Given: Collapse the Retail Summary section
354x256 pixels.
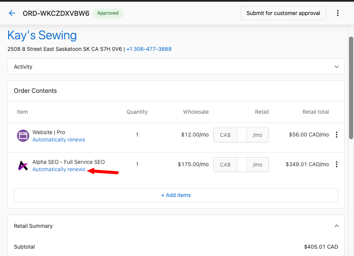Looking at the screenshot, I should pos(337,226).
